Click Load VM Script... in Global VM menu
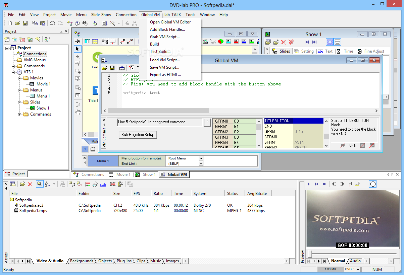This screenshot has width=404, height=275. pyautogui.click(x=165, y=60)
